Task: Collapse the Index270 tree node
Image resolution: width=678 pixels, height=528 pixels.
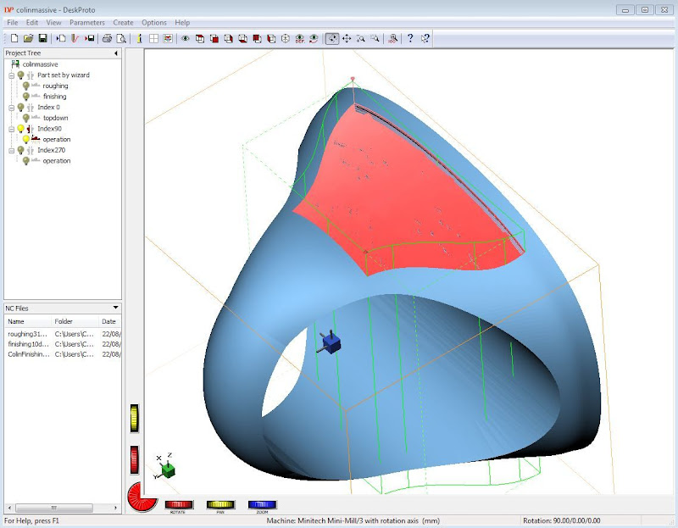Action: 12,150
